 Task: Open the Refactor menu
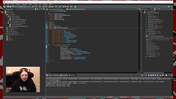(x=18, y=4)
